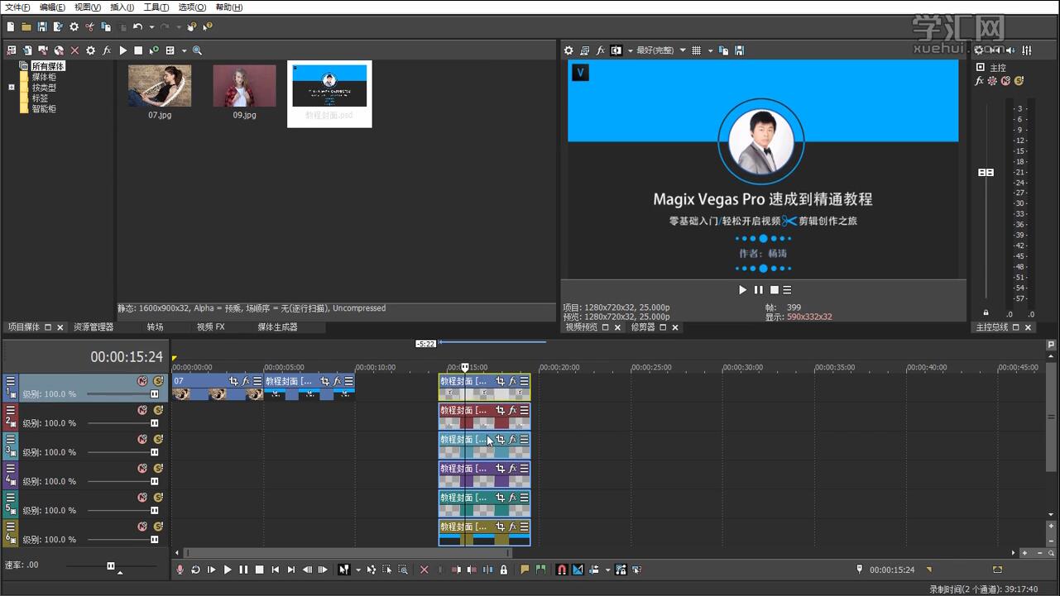This screenshot has width=1060, height=596.
Task: Open preview quality 最好(完整) dropdown
Action: click(660, 50)
